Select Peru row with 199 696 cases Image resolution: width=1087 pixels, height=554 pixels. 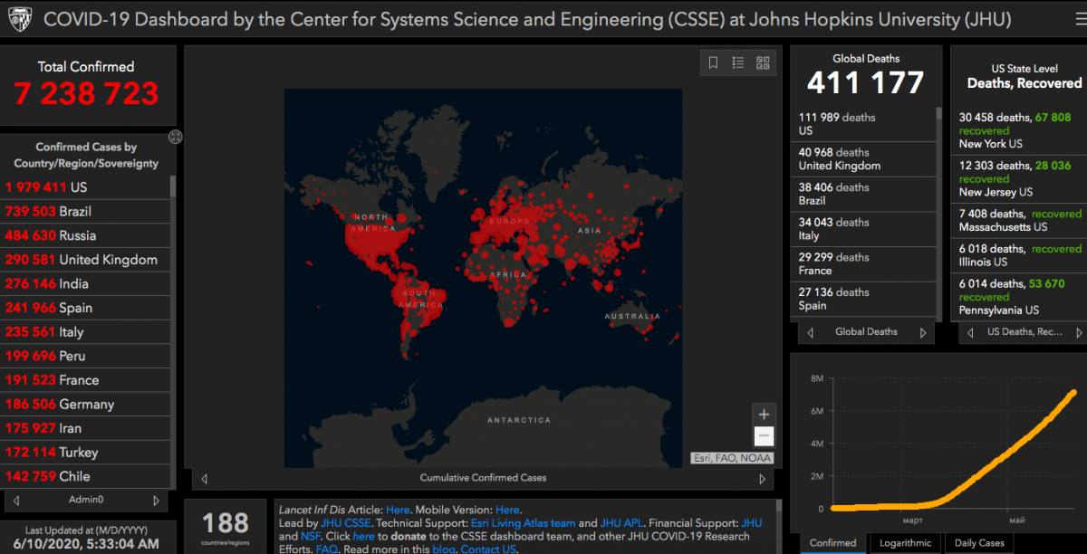point(85,356)
